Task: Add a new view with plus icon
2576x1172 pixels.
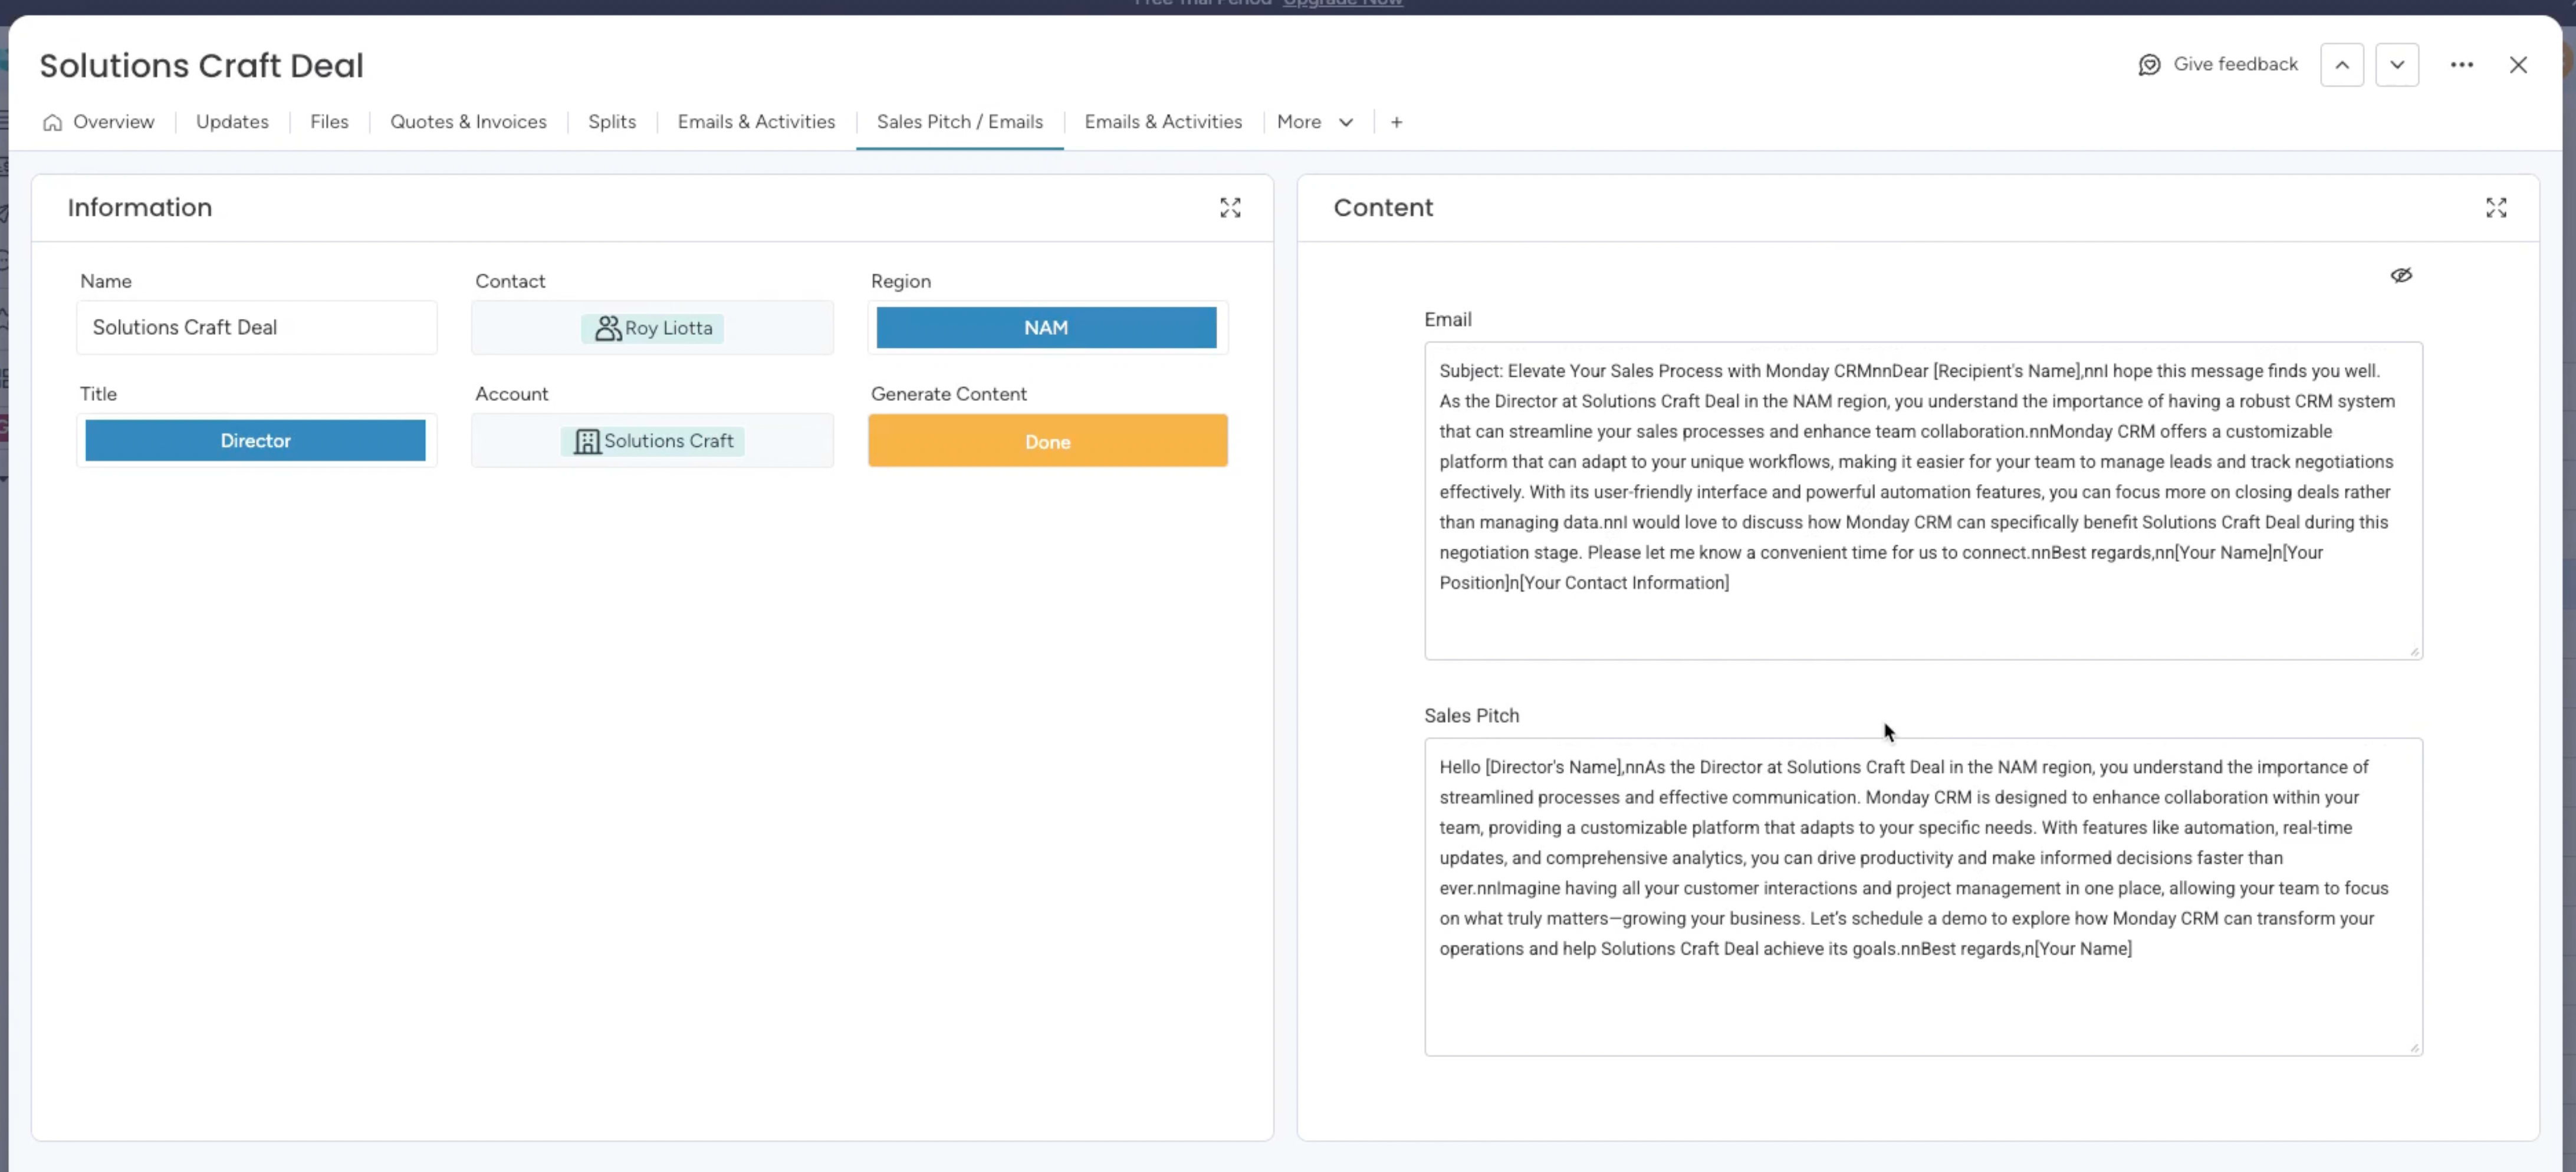Action: point(1396,122)
